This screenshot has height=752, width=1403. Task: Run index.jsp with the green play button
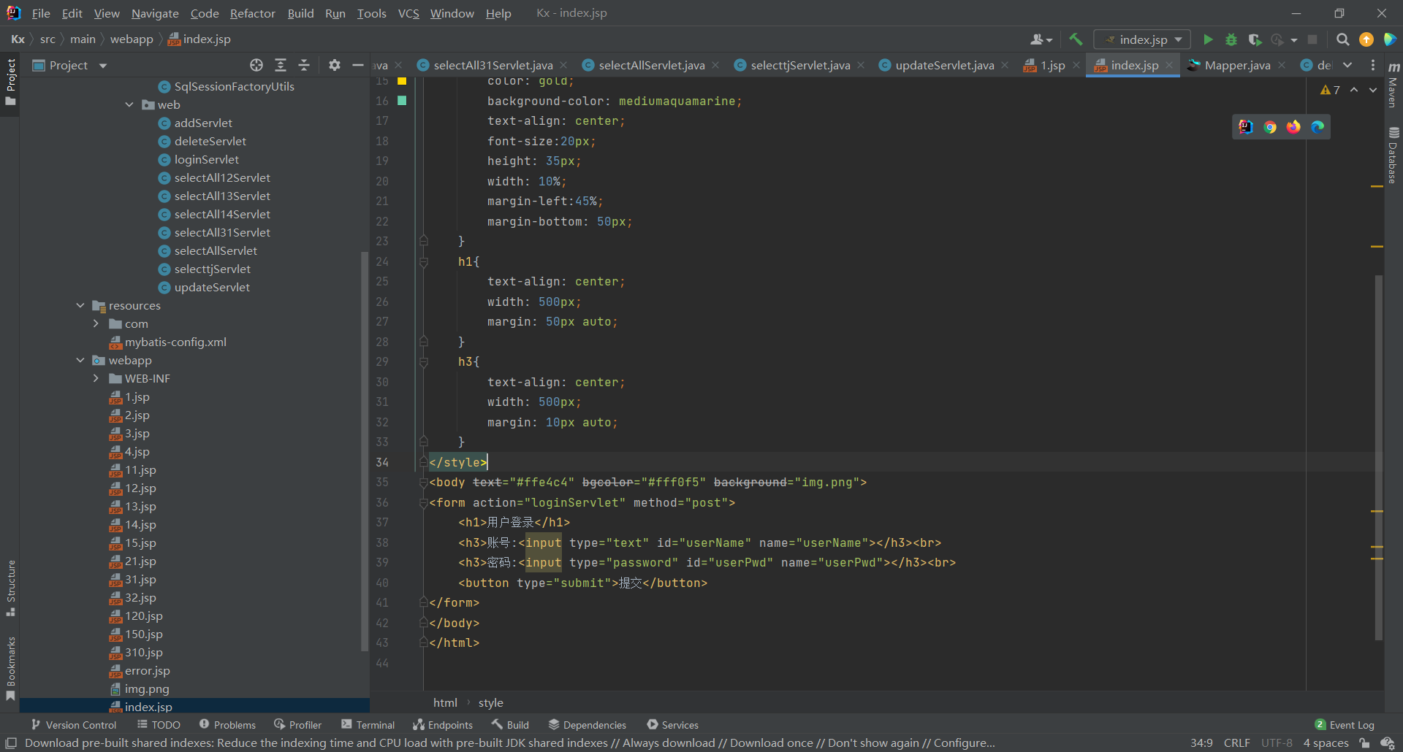click(x=1208, y=39)
